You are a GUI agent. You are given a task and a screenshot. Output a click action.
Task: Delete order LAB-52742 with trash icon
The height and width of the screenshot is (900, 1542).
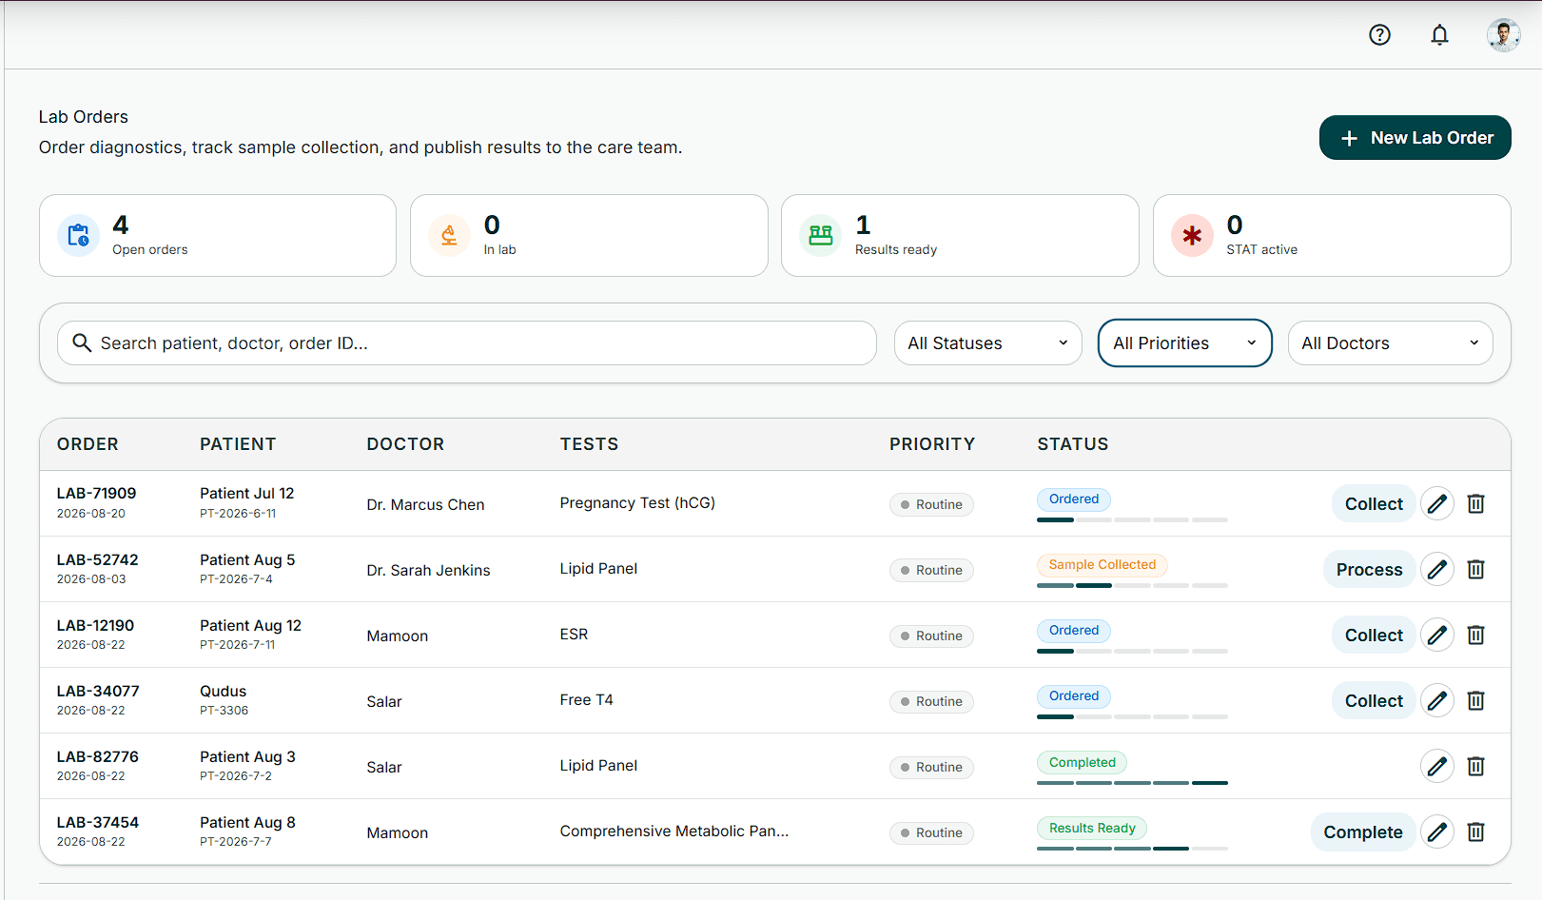click(x=1476, y=569)
